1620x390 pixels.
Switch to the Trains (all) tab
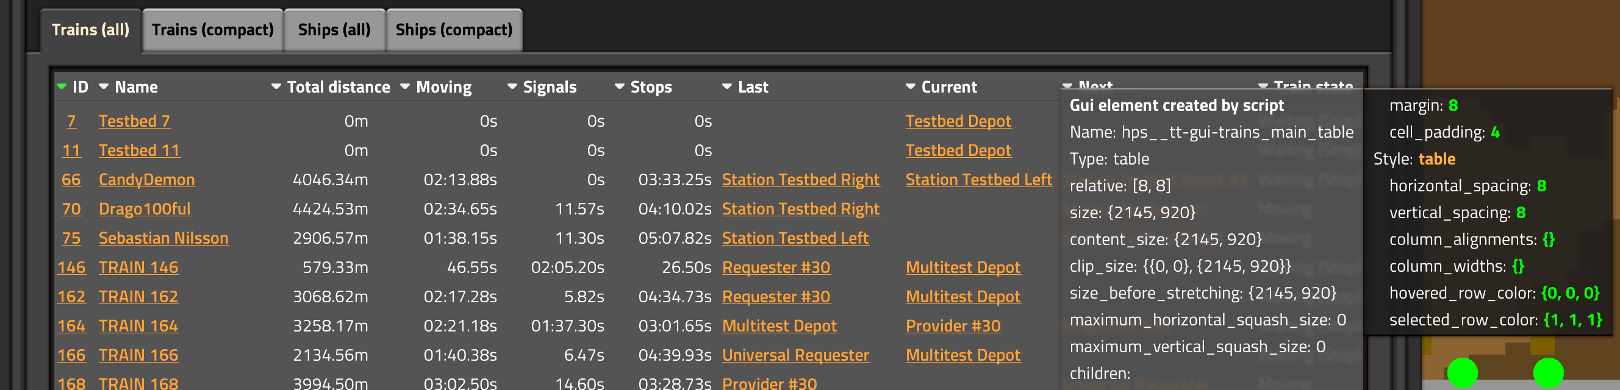pyautogui.click(x=90, y=30)
